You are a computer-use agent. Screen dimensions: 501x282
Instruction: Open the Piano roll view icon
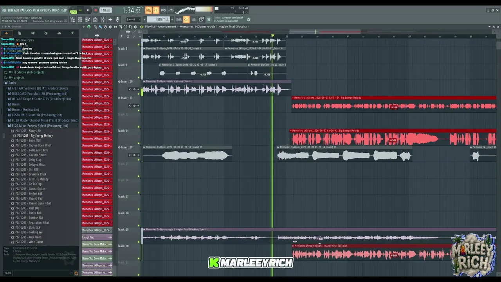tap(88, 20)
